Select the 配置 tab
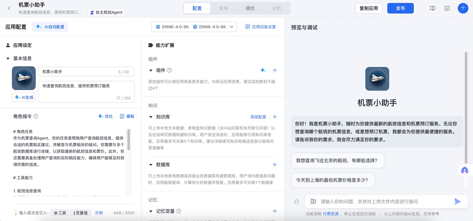Image resolution: width=473 pixels, height=221 pixels. (x=197, y=8)
